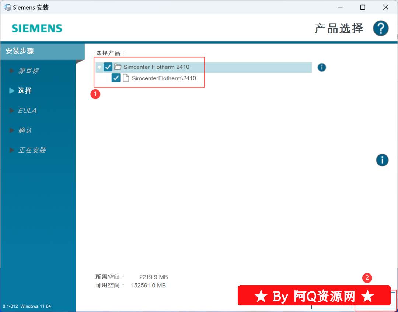Click file icon of SimcenterFlotherm\2410
Image resolution: width=398 pixels, height=312 pixels.
tap(126, 78)
